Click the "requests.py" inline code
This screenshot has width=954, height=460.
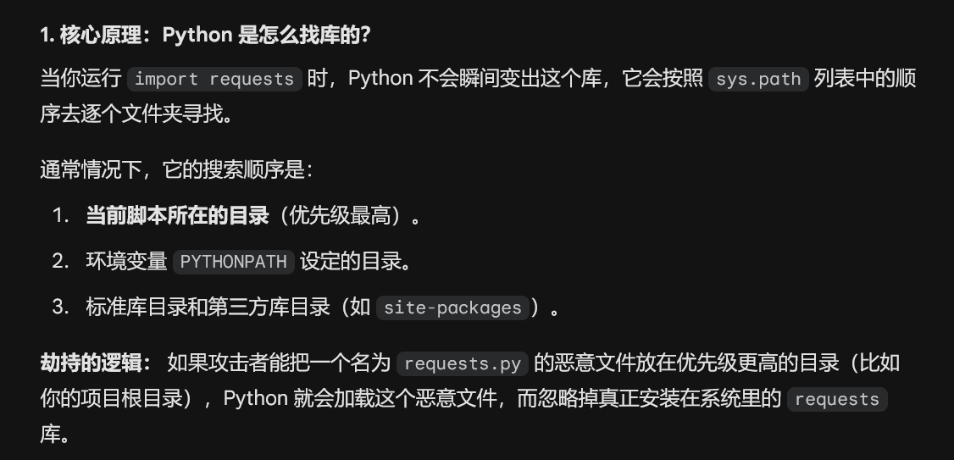click(x=463, y=364)
